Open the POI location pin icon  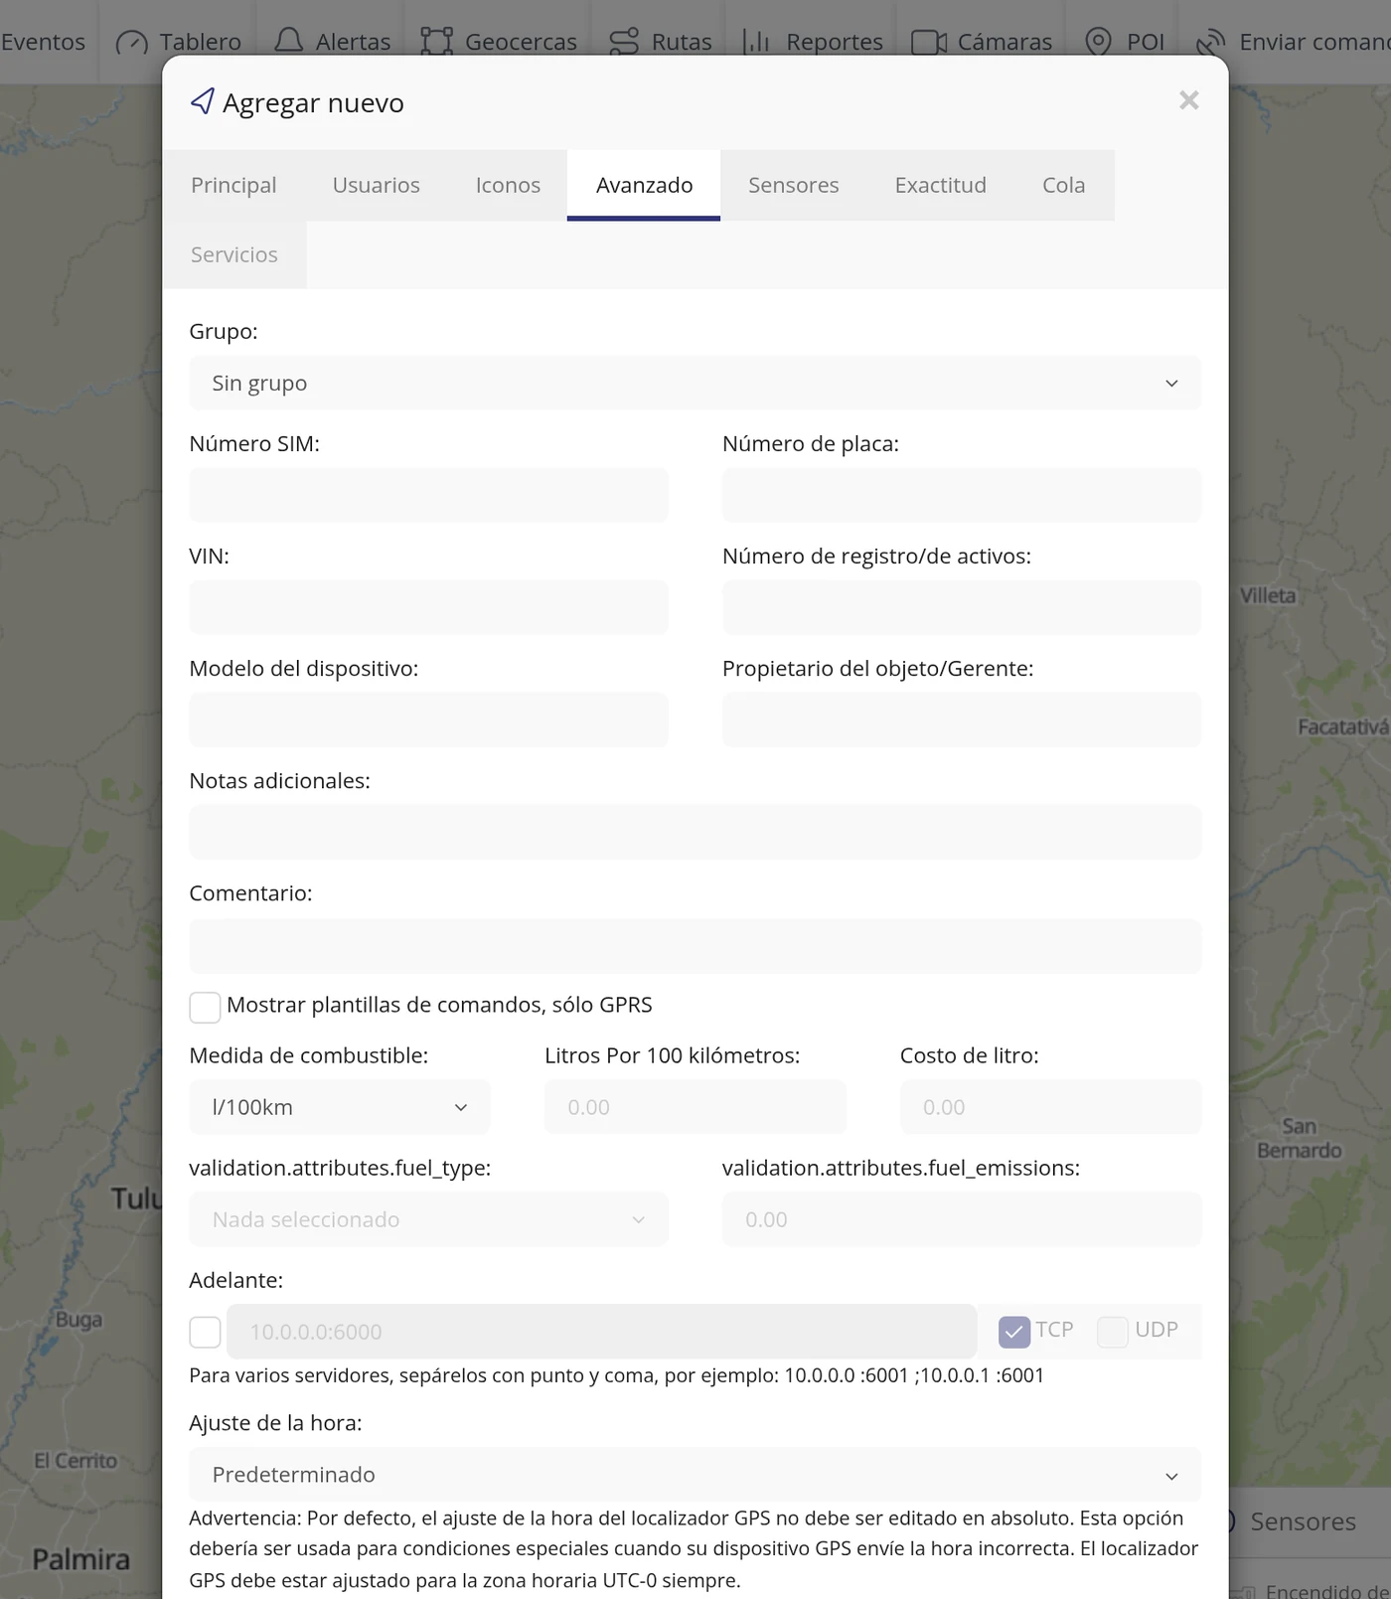click(x=1098, y=41)
